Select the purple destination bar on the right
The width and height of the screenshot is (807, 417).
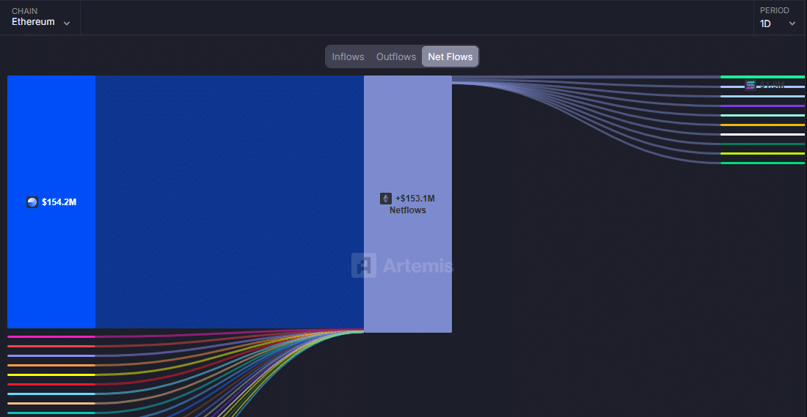pyautogui.click(x=762, y=106)
